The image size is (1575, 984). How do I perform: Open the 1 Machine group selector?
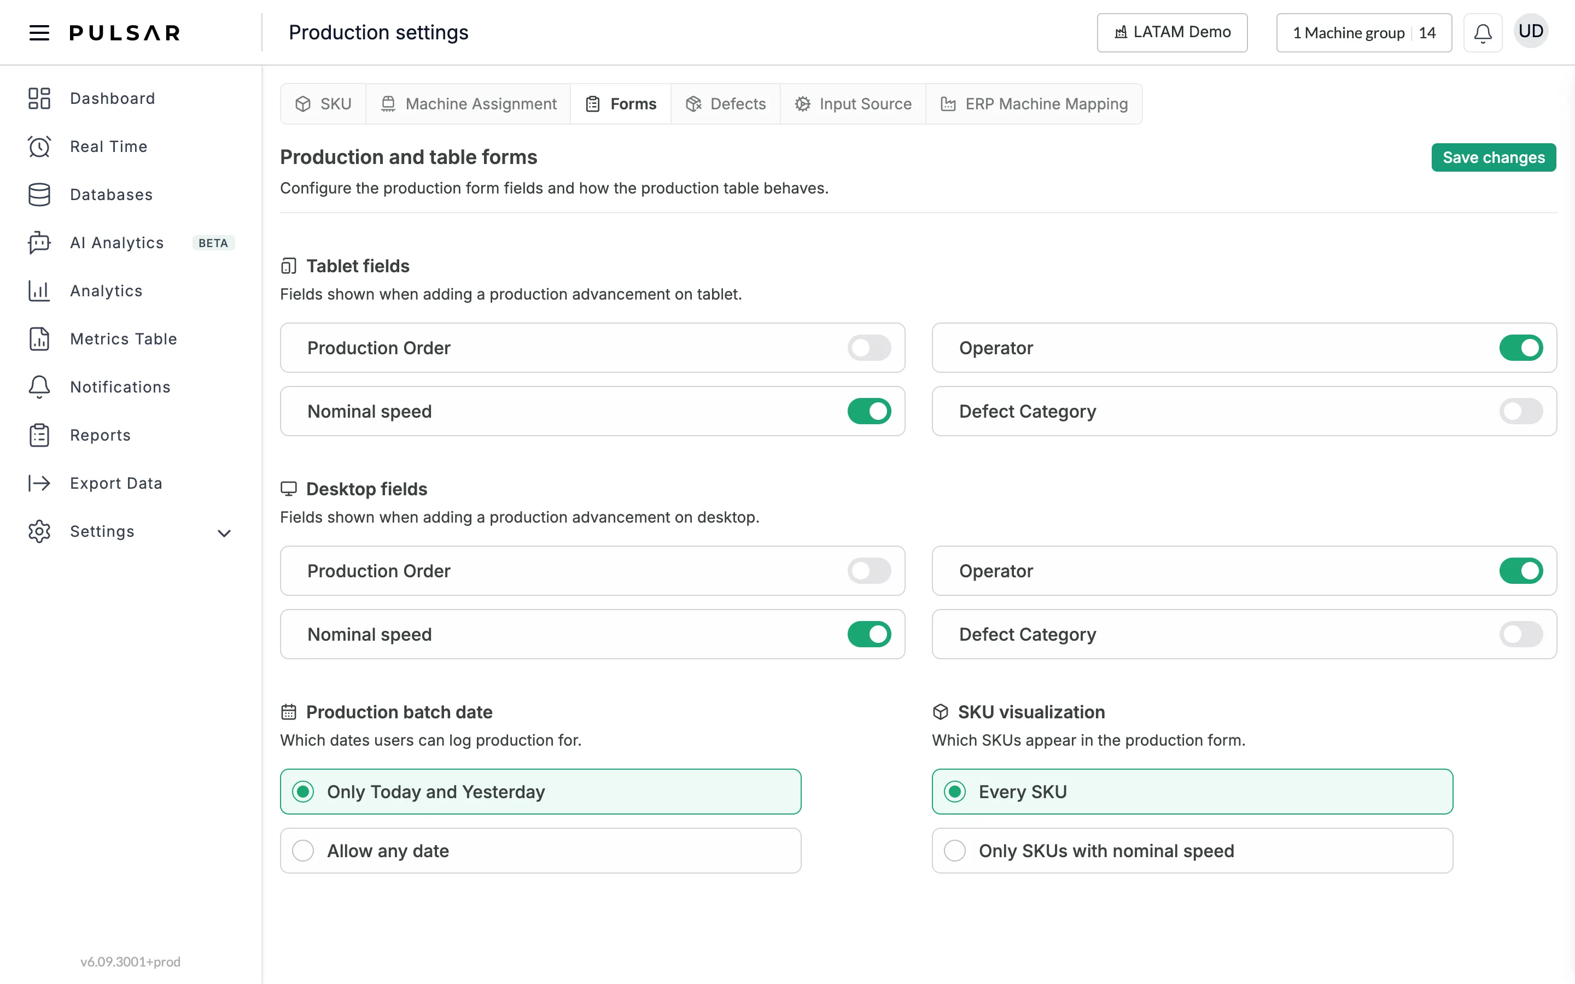[x=1363, y=33]
